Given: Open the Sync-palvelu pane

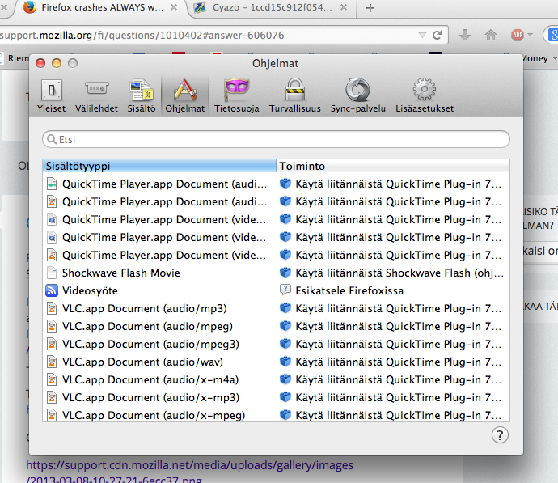Looking at the screenshot, I should (358, 96).
